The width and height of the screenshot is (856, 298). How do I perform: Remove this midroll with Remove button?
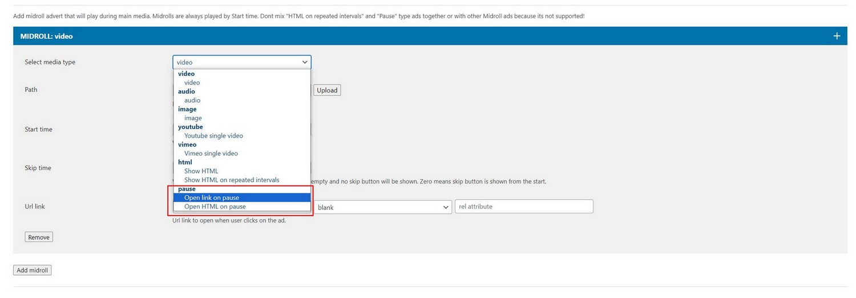coord(39,237)
